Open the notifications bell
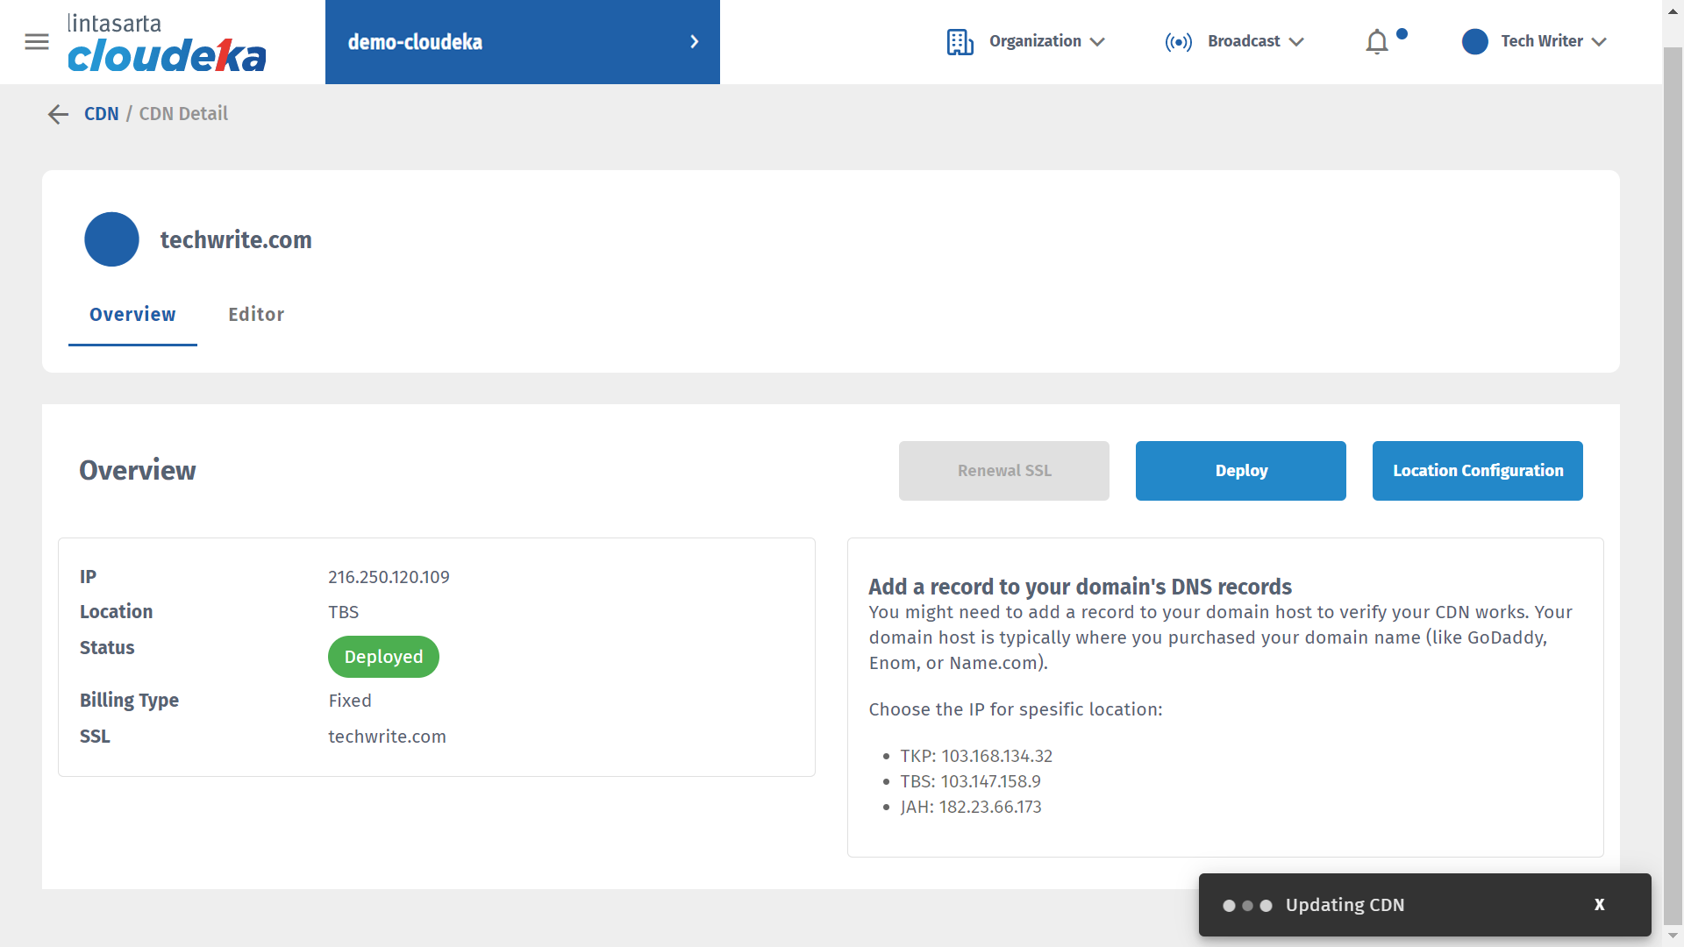The width and height of the screenshot is (1684, 947). coord(1376,42)
